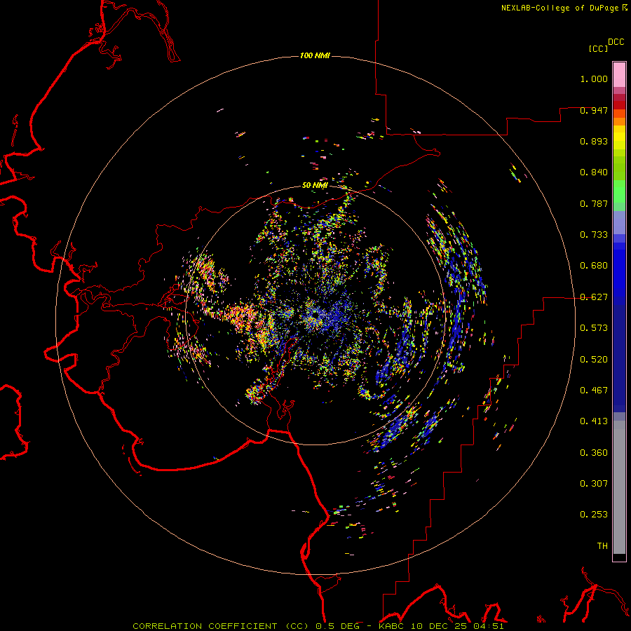Screen dimensions: 631x631
Task: Click the 0.520 legend value
Action: pos(594,360)
